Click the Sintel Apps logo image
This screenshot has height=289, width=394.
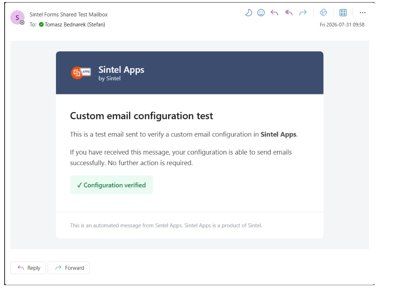[x=81, y=73]
